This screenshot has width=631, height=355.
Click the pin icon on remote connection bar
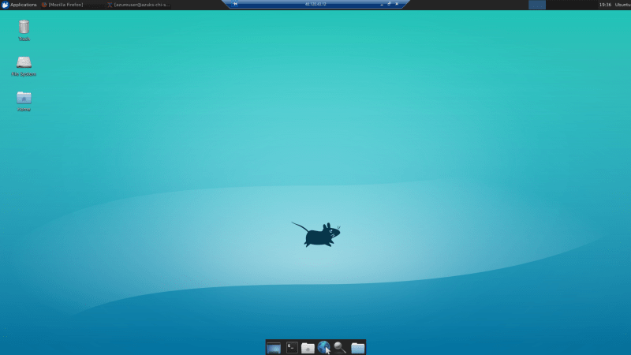(235, 4)
